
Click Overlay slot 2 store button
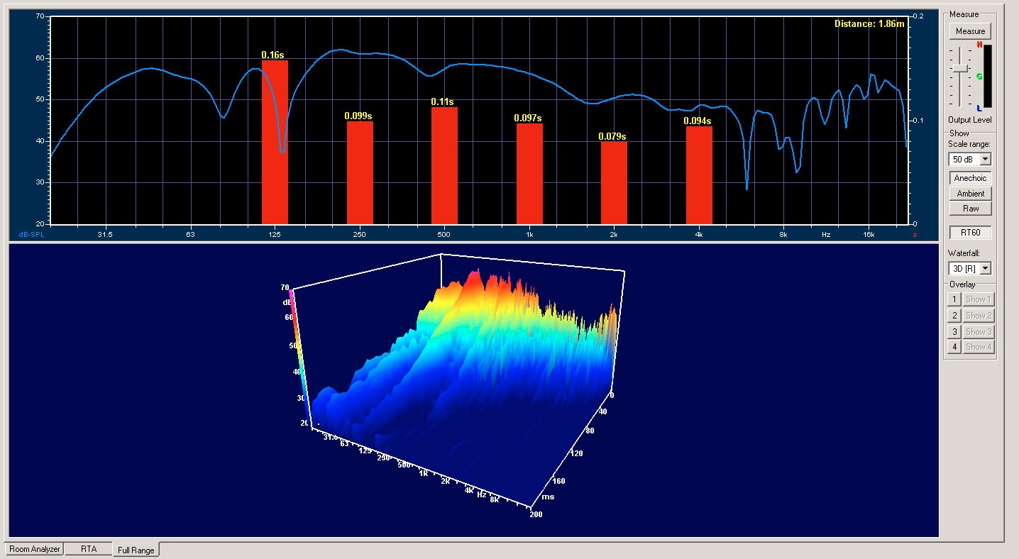(x=954, y=315)
